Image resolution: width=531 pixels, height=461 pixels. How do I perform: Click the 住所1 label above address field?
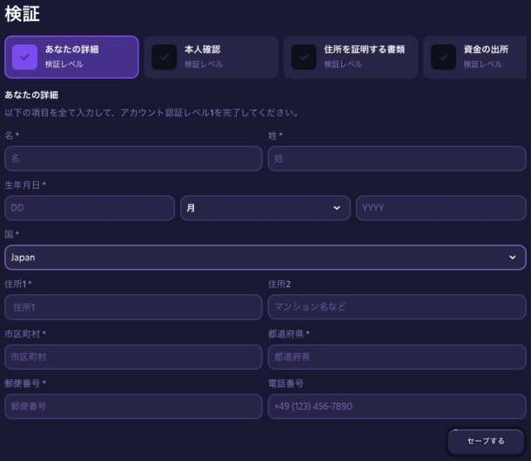point(17,284)
